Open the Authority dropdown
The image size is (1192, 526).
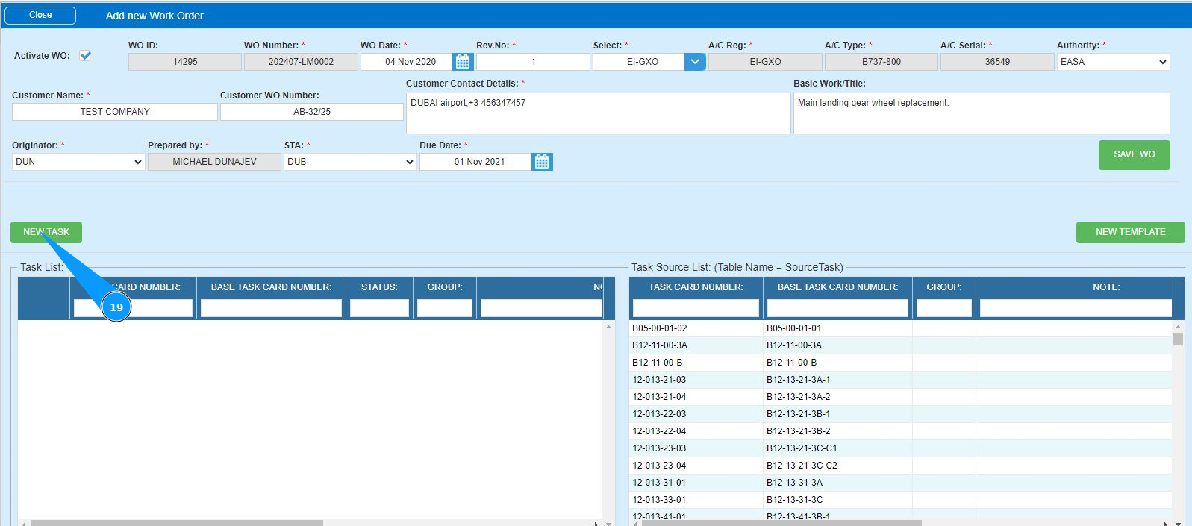tap(1112, 62)
